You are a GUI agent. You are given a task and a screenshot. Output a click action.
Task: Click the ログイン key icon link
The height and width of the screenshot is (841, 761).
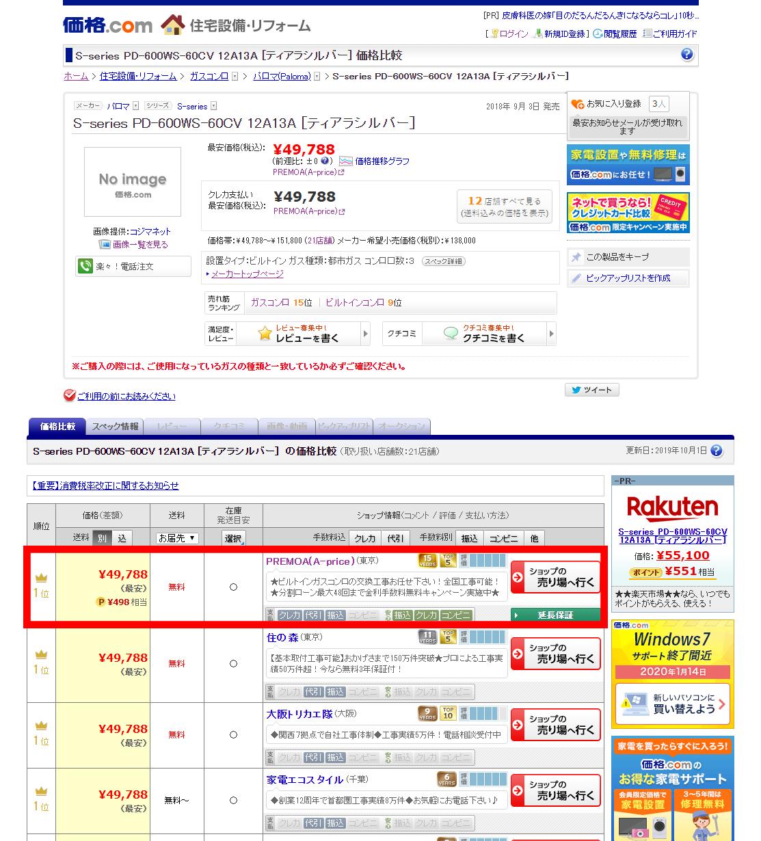pos(494,34)
